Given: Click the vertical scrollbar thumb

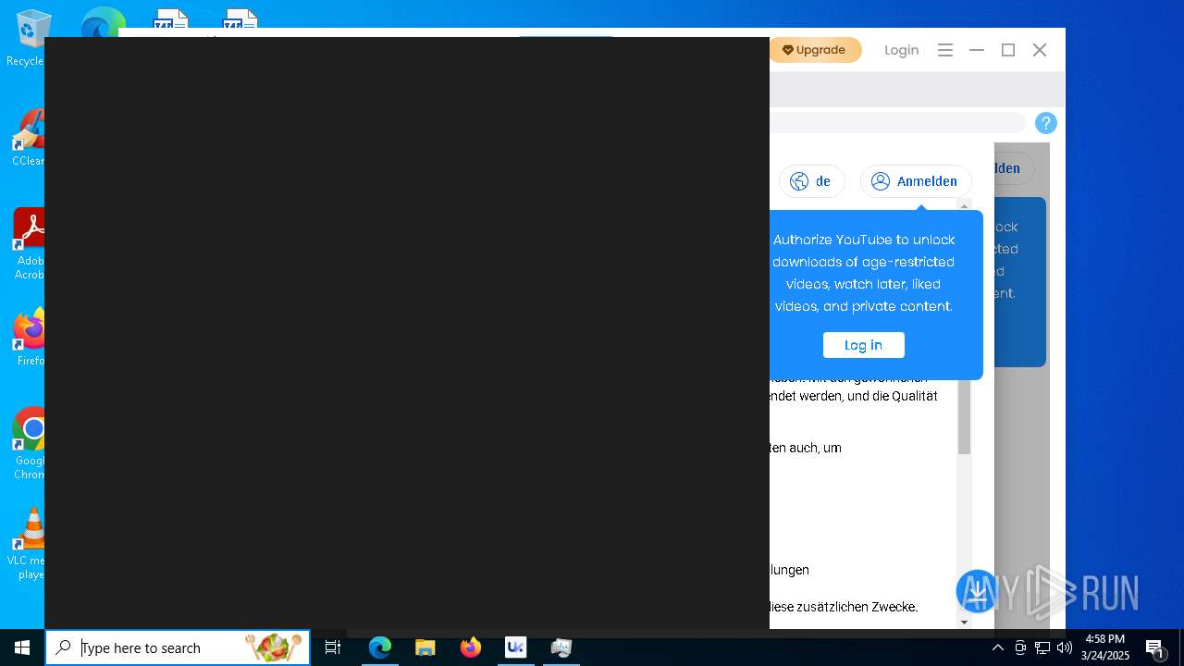Looking at the screenshot, I should [x=965, y=416].
